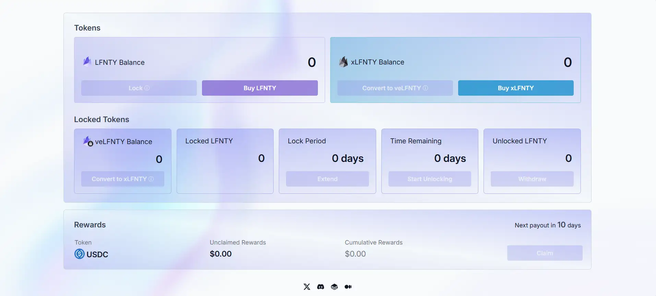This screenshot has height=296, width=656.
Task: Open the Medium blog icon
Action: point(348,287)
